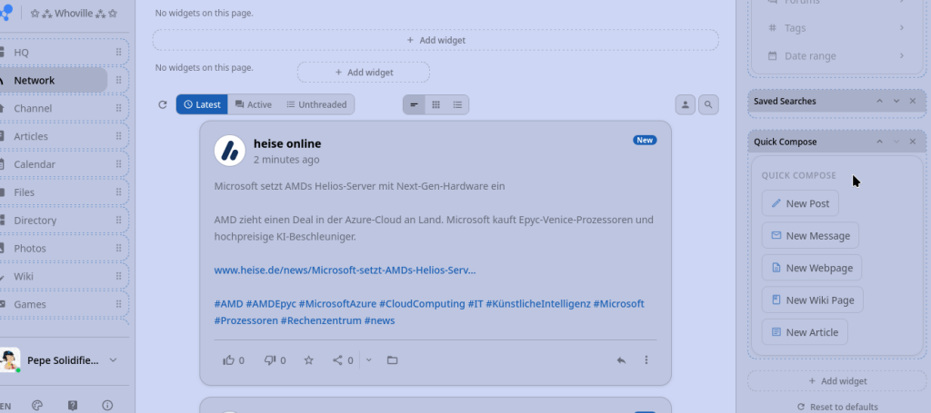This screenshot has height=413, width=931.
Task: Share the heise online post
Action: click(x=343, y=359)
